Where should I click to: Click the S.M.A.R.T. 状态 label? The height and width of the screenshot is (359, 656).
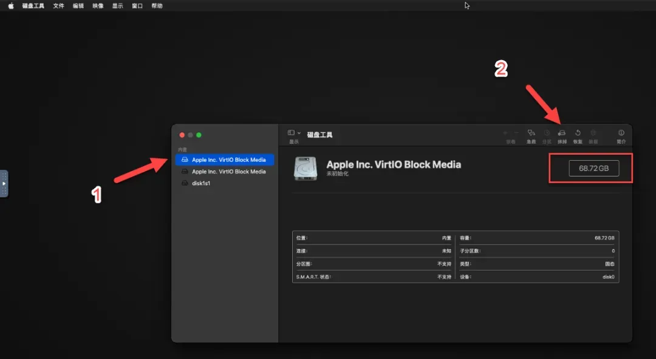314,277
